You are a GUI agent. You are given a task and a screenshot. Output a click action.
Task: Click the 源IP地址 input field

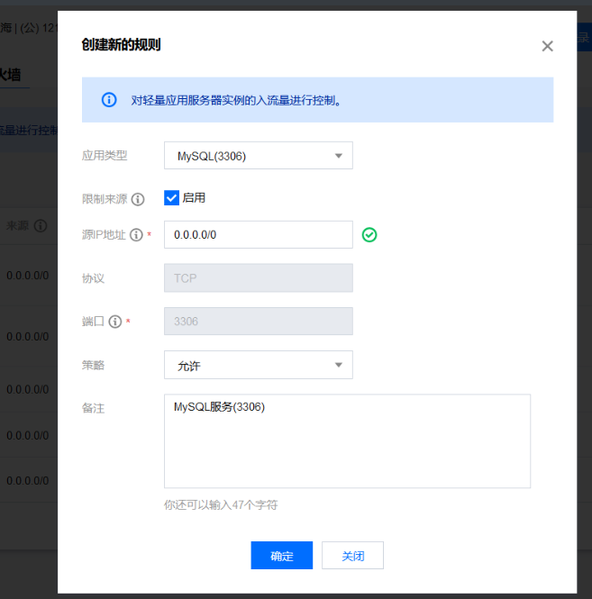(x=259, y=234)
